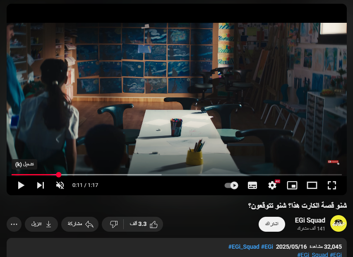Click the thumbs-down dislike icon
Image resolution: width=353 pixels, height=257 pixels.
coord(114,224)
